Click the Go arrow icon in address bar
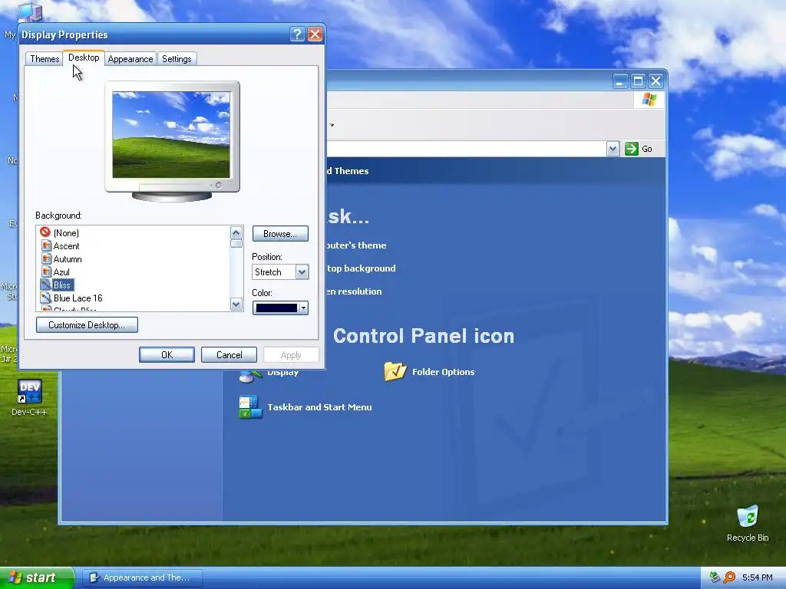Viewport: 786px width, 589px height. click(x=632, y=149)
